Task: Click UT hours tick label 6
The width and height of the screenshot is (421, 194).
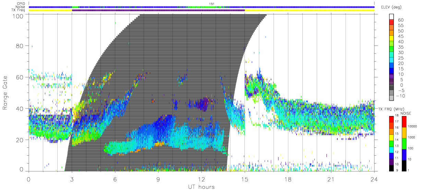Action: click(115, 179)
